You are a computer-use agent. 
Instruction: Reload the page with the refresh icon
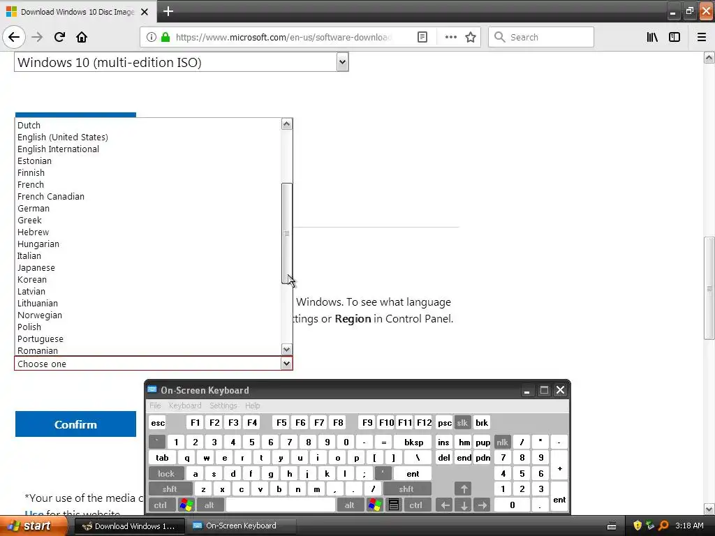(59, 37)
